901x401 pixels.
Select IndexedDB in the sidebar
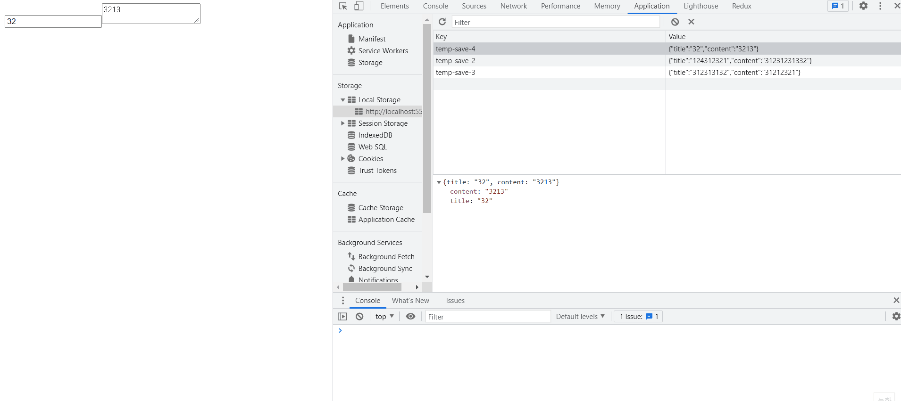pyautogui.click(x=375, y=135)
